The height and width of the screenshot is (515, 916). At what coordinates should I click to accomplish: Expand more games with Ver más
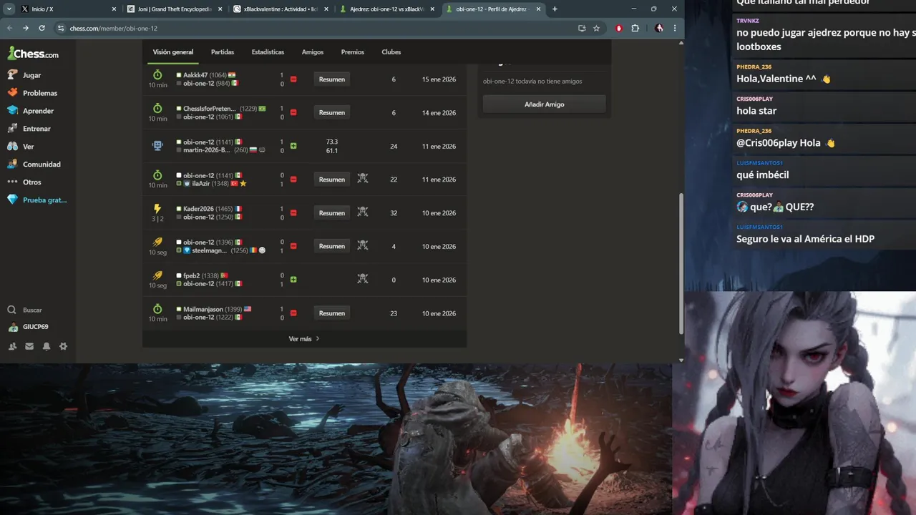click(x=304, y=339)
